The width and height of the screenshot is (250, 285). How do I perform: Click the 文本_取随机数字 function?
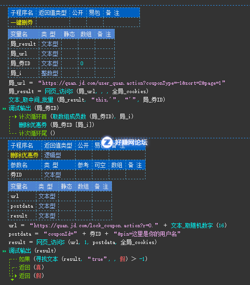click(x=192, y=225)
